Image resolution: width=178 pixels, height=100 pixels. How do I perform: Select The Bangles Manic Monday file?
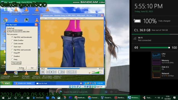coord(26,75)
